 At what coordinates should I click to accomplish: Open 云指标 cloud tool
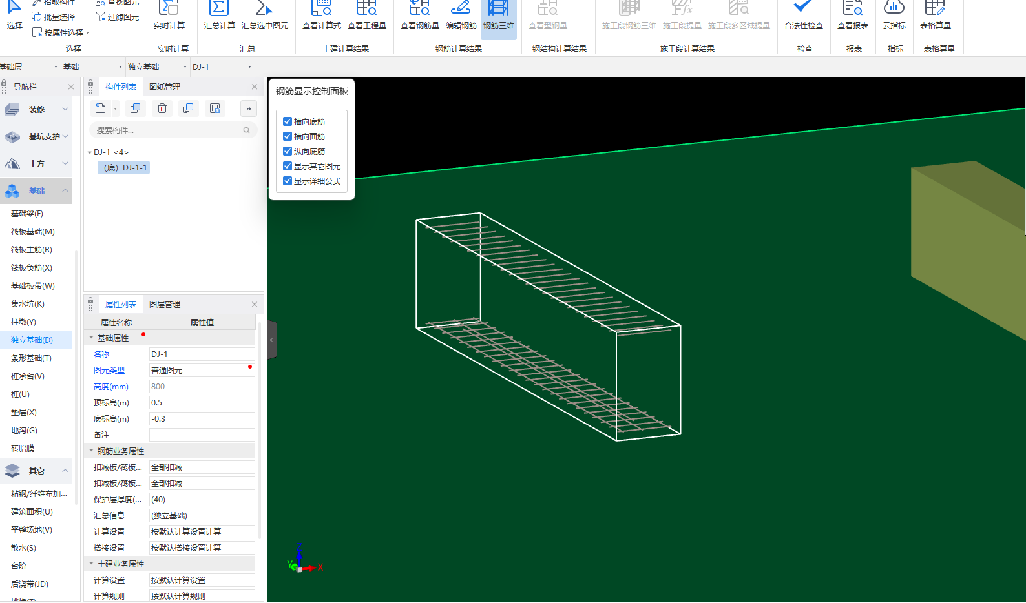894,16
